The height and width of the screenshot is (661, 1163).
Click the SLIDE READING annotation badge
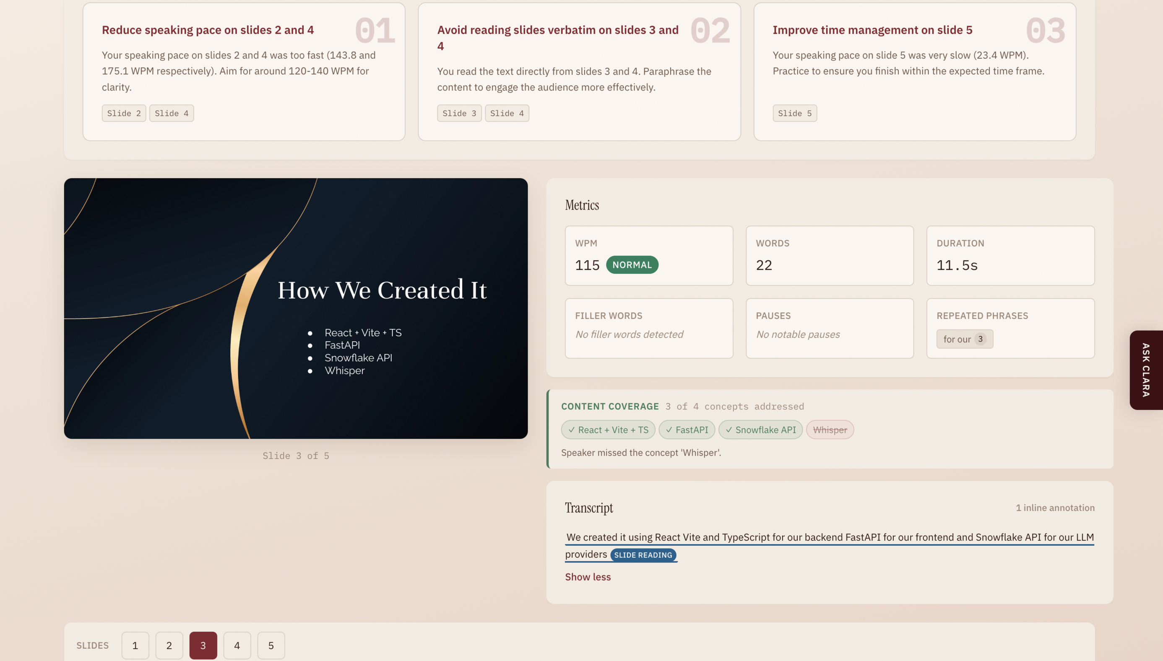pyautogui.click(x=643, y=555)
